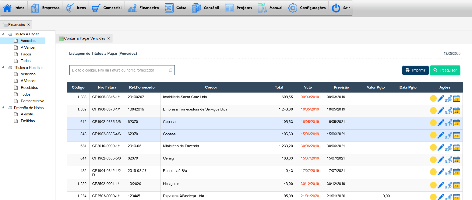This screenshot has height=200, width=472.
Task: Open Demonstrativo in the sidebar tree
Action: (x=32, y=101)
